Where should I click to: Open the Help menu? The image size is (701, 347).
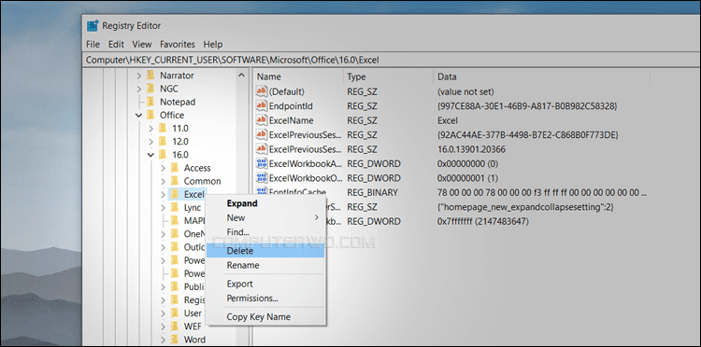coord(213,44)
